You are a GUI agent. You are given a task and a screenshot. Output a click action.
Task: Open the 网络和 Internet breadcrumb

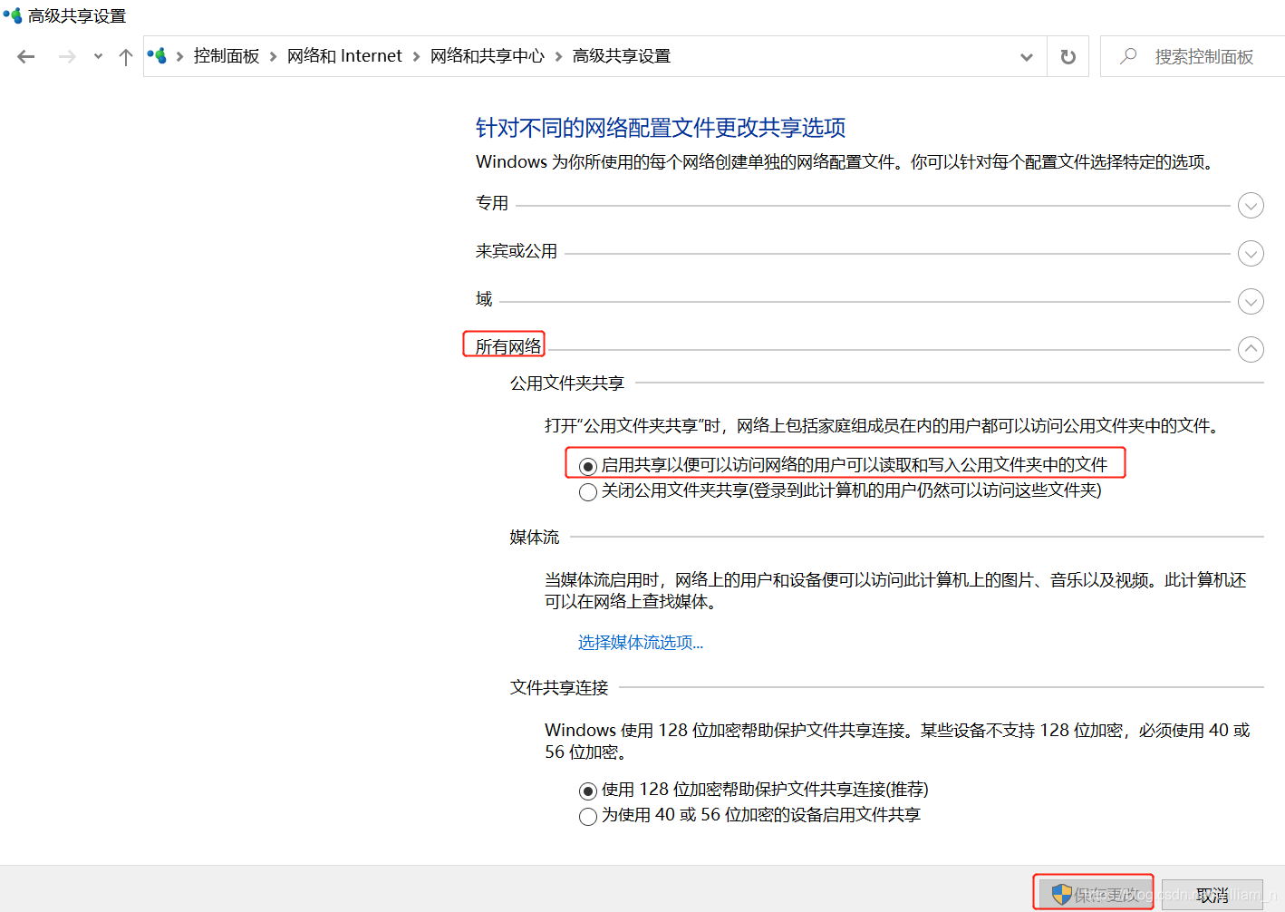click(x=344, y=56)
